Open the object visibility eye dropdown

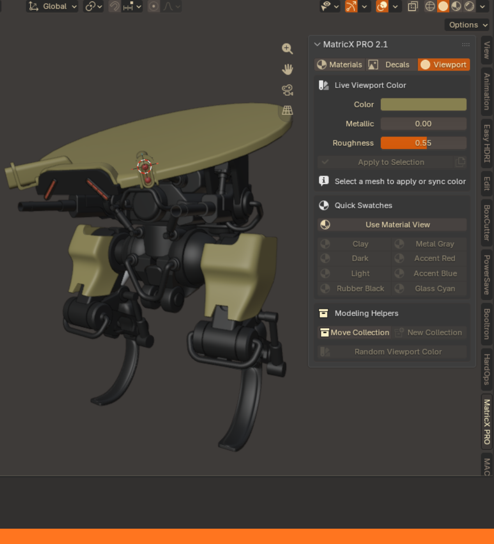point(329,6)
